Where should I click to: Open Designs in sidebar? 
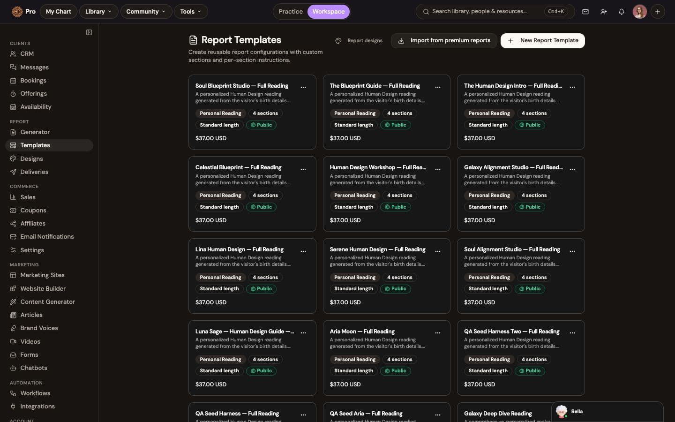tap(49, 159)
